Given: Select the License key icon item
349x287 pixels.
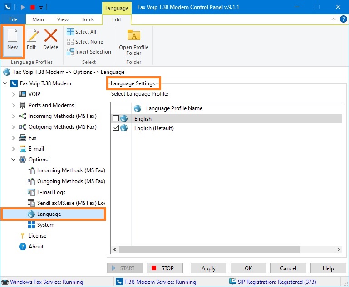Looking at the screenshot, I should [x=22, y=236].
